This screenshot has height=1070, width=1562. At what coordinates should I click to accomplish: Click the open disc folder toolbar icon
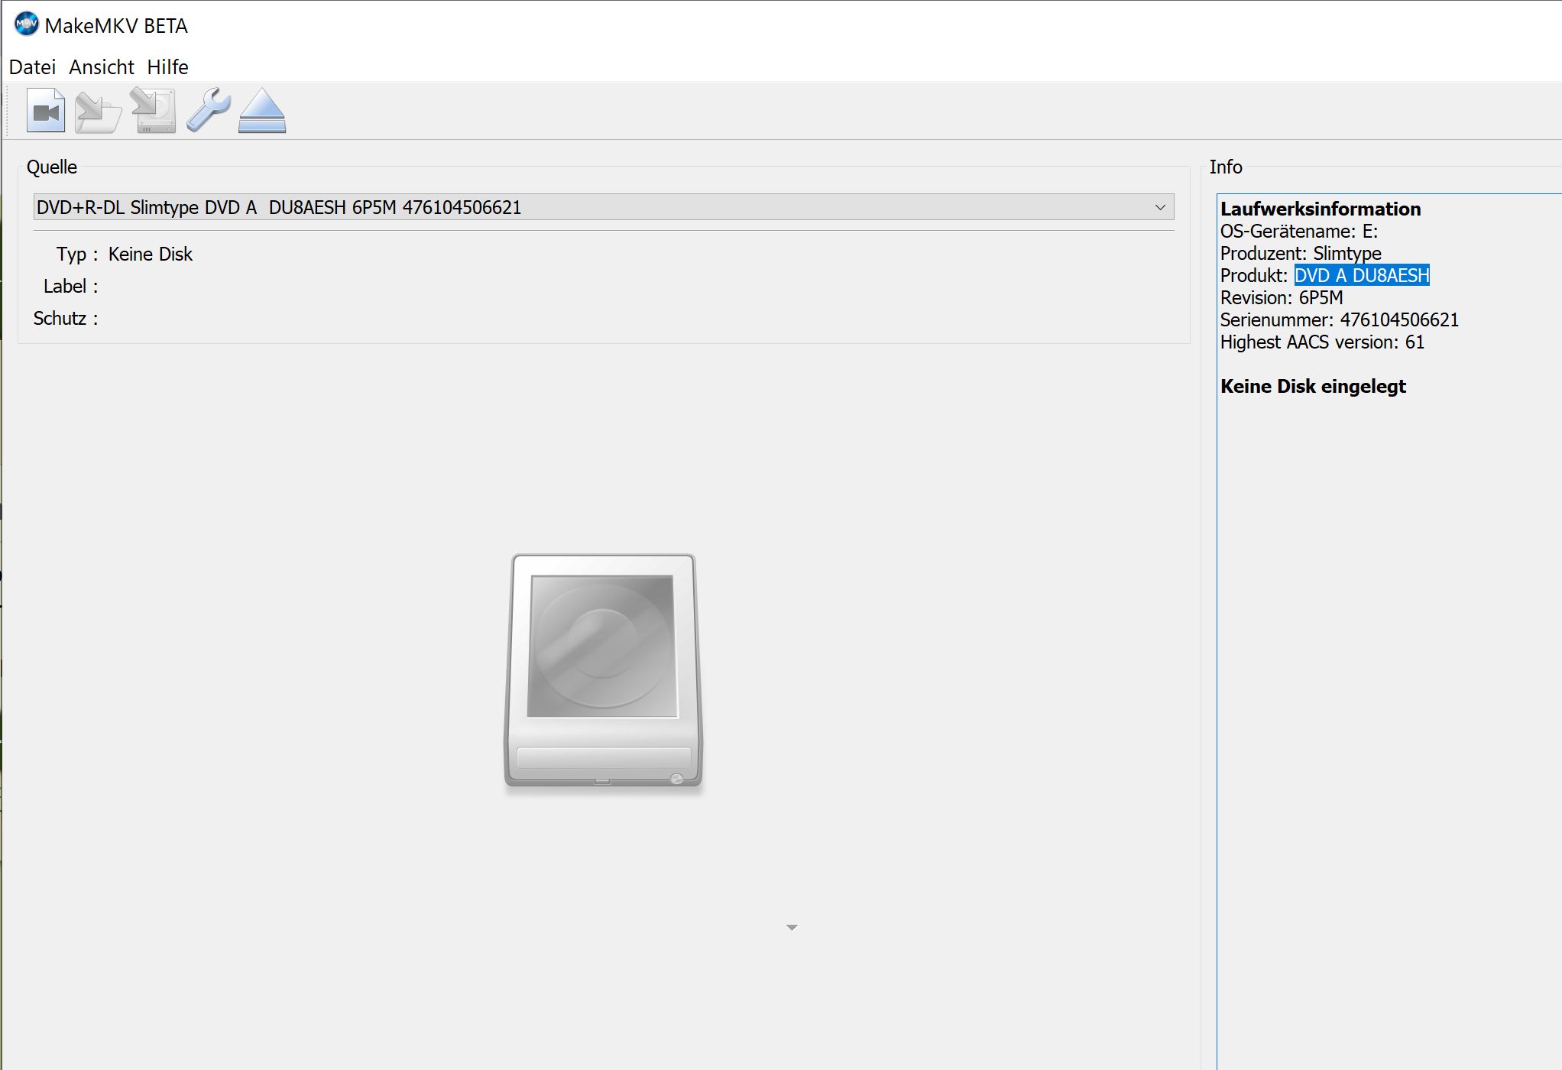point(98,112)
